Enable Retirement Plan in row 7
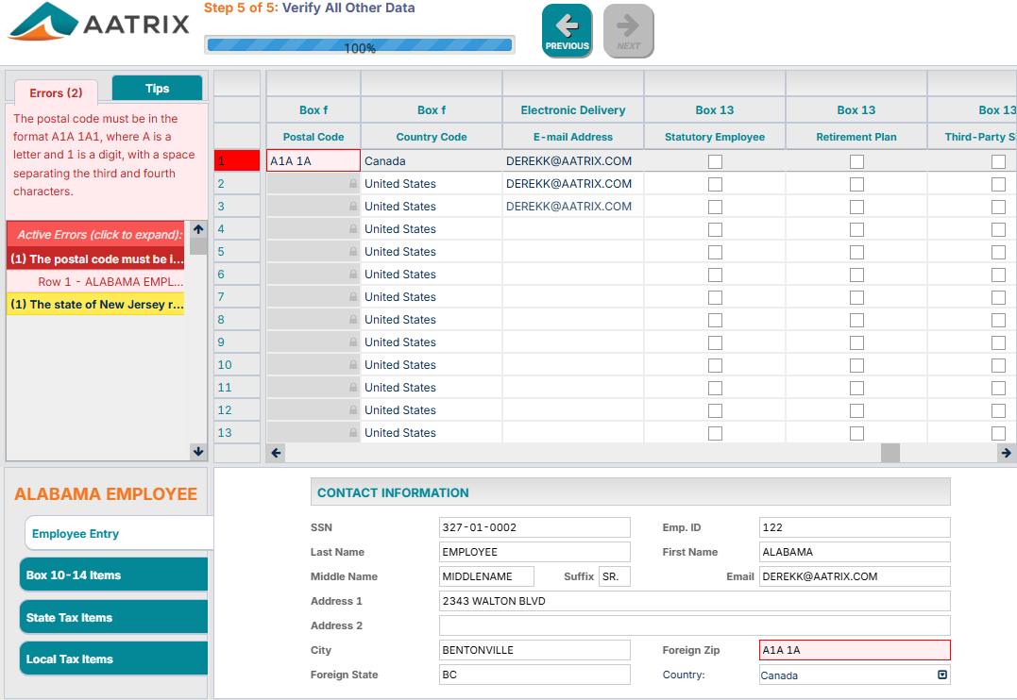 (x=856, y=297)
